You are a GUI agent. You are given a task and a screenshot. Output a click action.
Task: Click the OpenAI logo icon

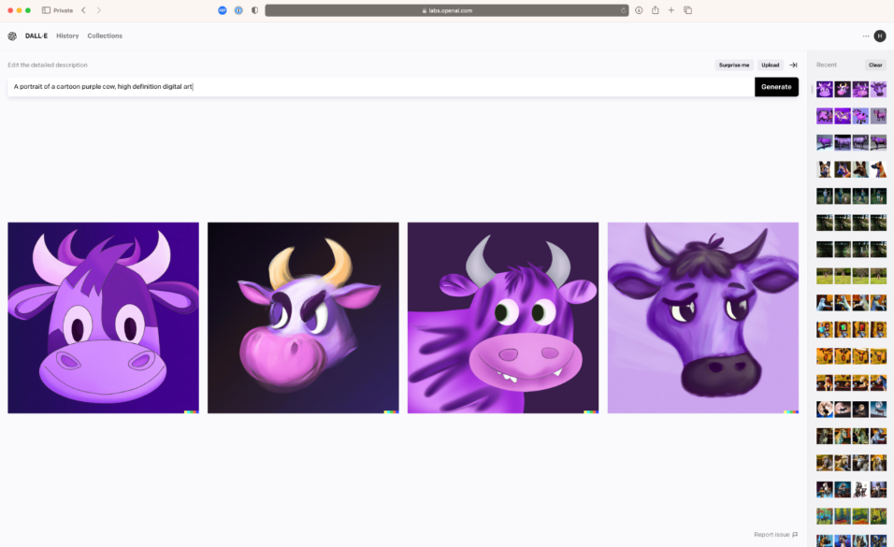click(x=12, y=36)
